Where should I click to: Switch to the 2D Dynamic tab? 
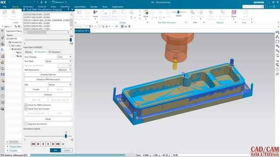(54, 52)
